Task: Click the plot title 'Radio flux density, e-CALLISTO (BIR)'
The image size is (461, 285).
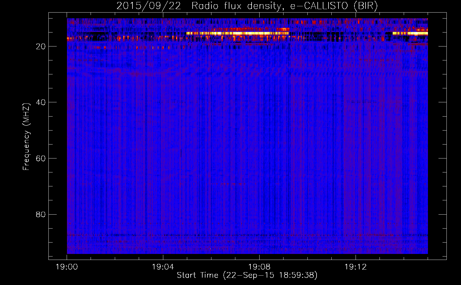Action: [284, 6]
